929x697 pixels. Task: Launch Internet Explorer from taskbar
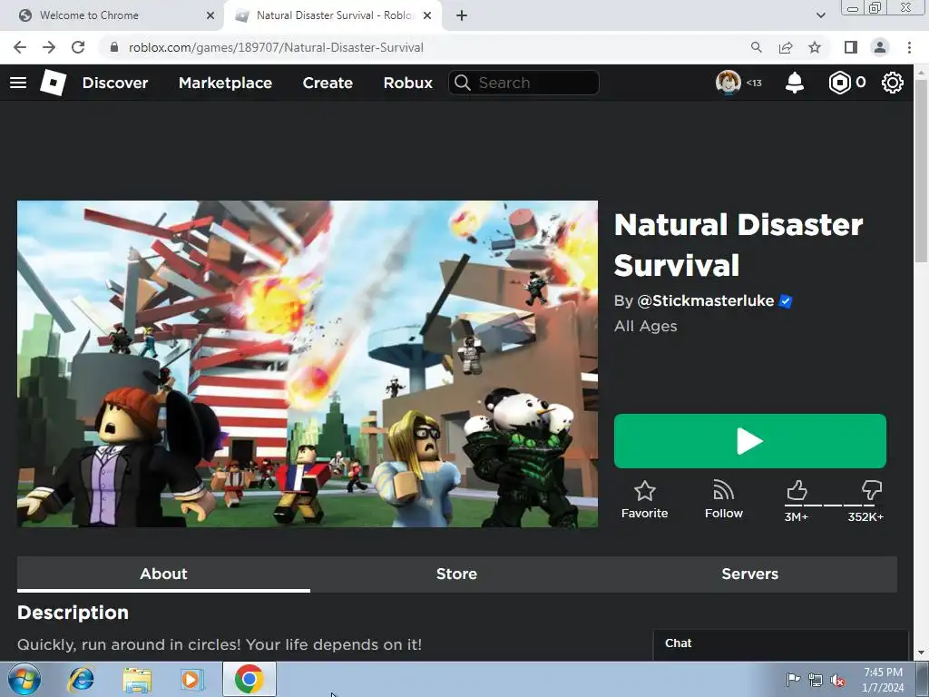(x=81, y=680)
